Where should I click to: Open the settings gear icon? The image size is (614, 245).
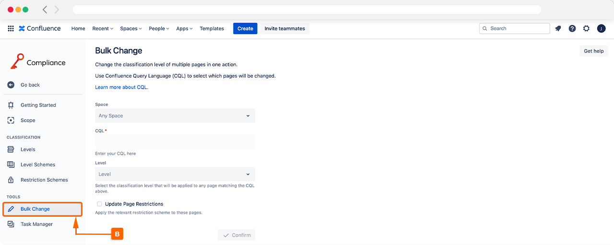pos(586,29)
